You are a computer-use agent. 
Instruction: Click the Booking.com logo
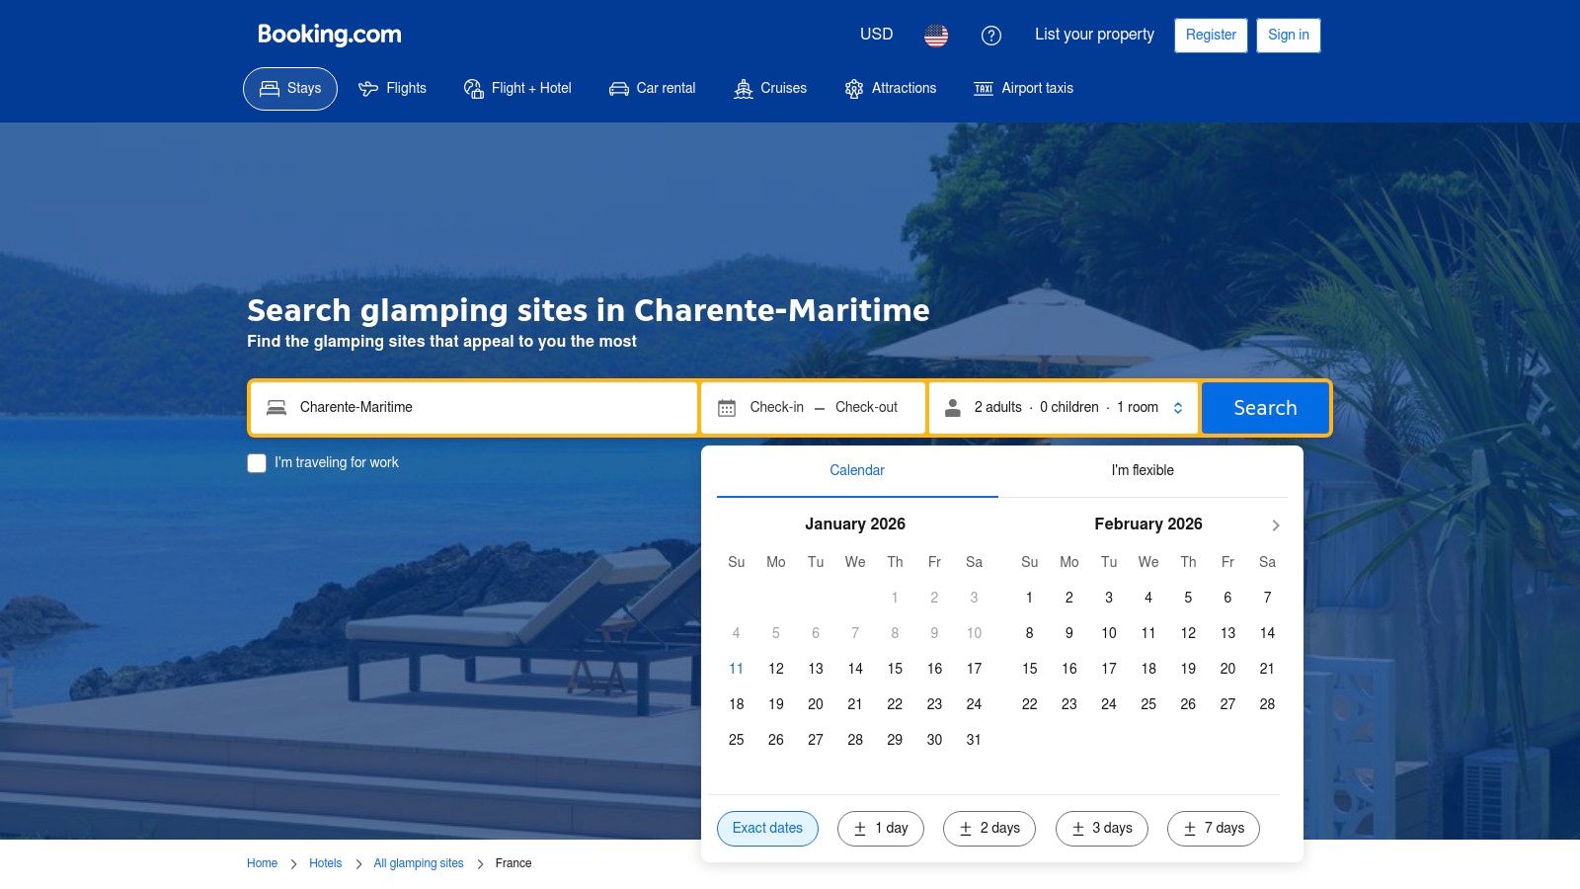pos(329,35)
